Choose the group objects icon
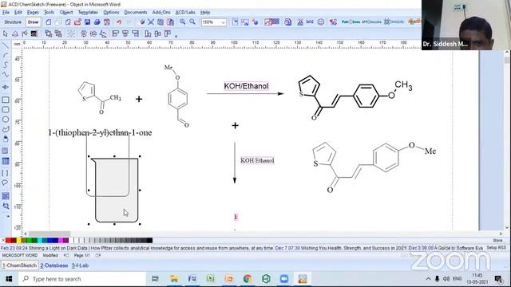The height and width of the screenshot is (287, 511). coord(49,33)
